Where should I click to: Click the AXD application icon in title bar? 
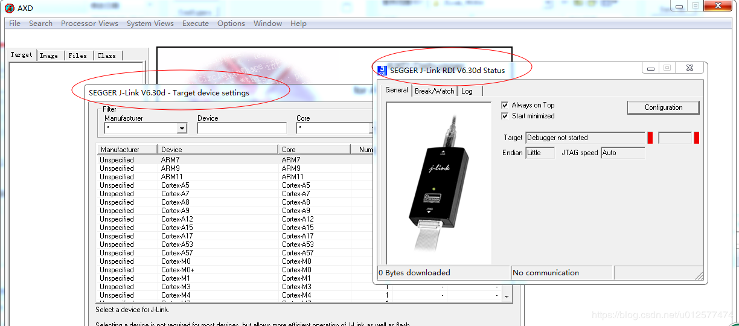pos(9,8)
